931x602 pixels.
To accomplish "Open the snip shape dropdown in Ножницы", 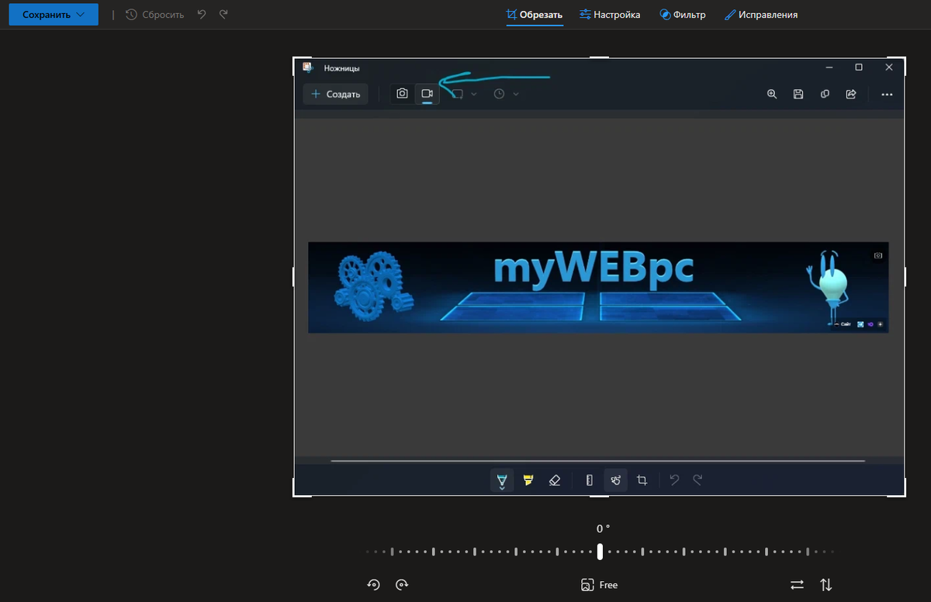I will [465, 94].
